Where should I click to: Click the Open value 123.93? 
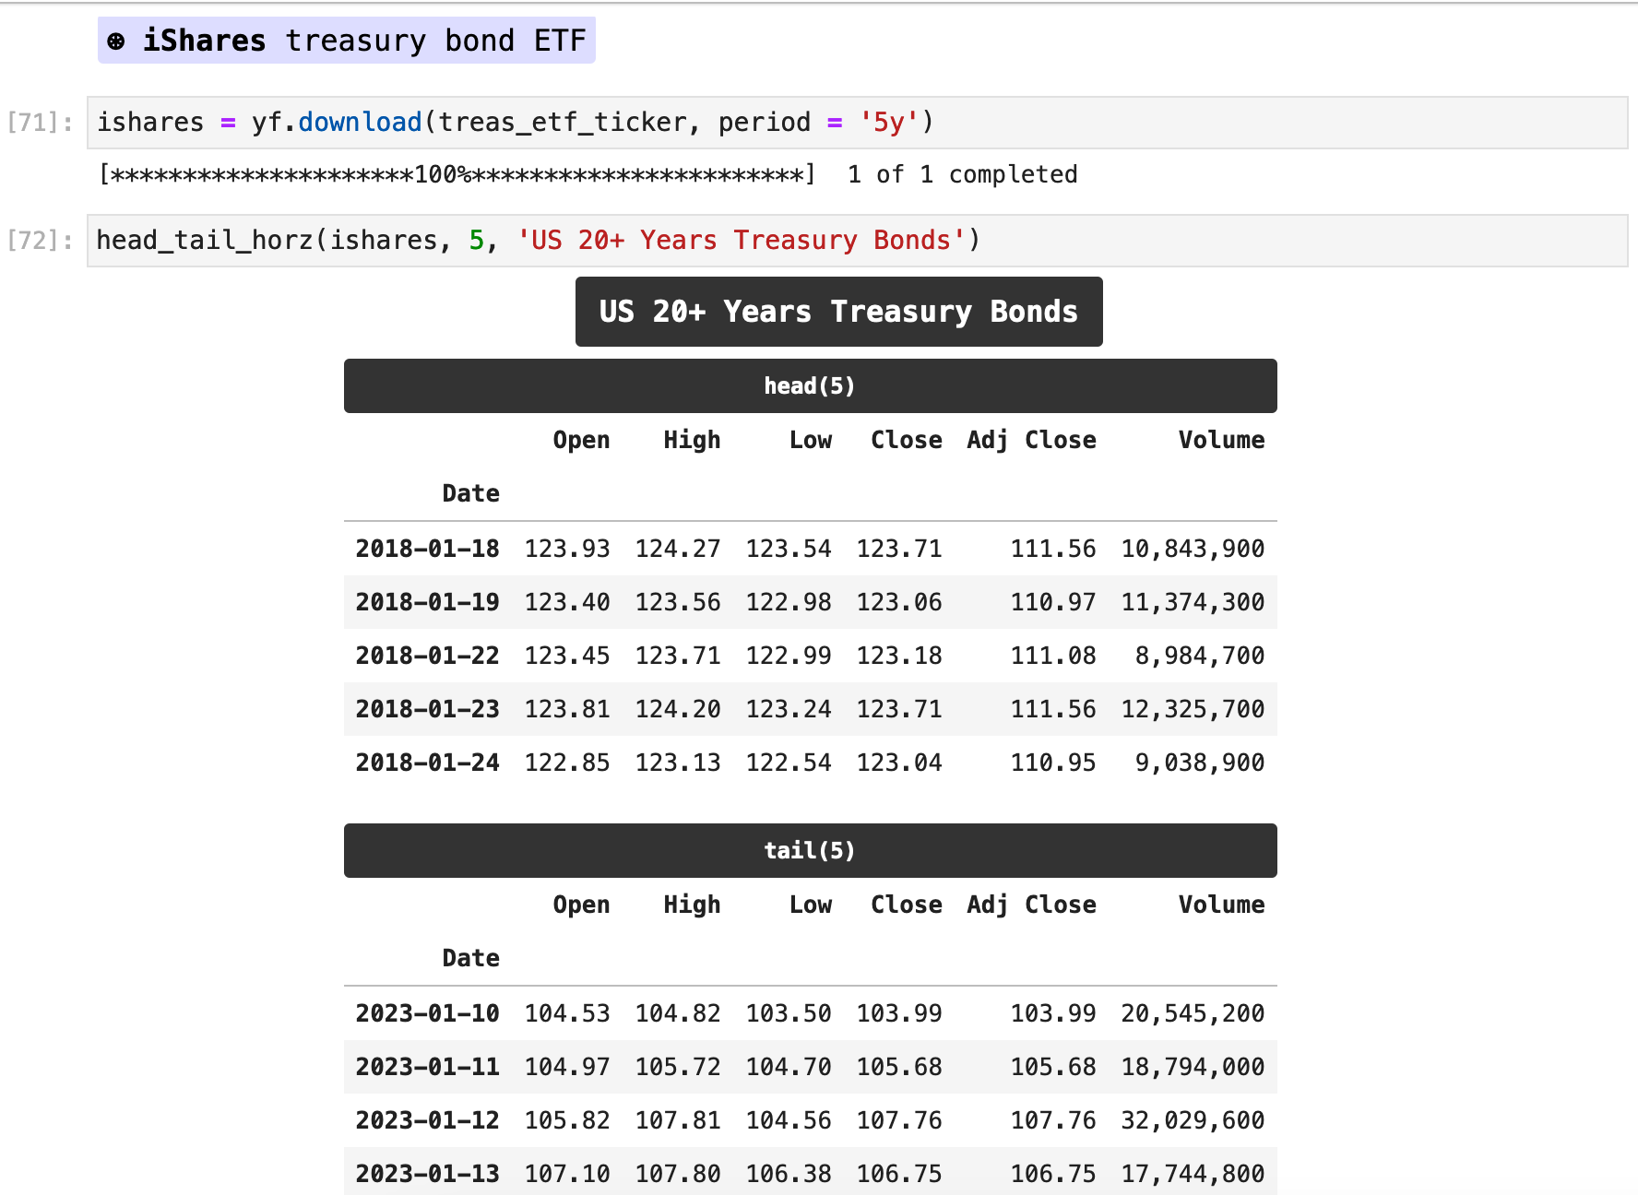567,550
